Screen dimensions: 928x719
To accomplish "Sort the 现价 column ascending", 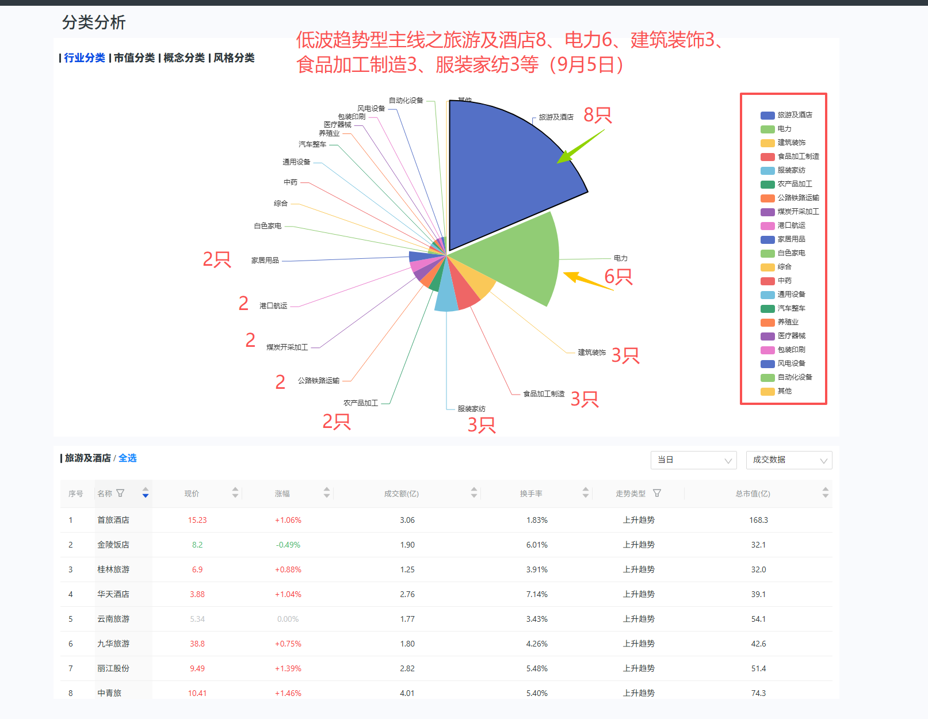I will point(235,490).
